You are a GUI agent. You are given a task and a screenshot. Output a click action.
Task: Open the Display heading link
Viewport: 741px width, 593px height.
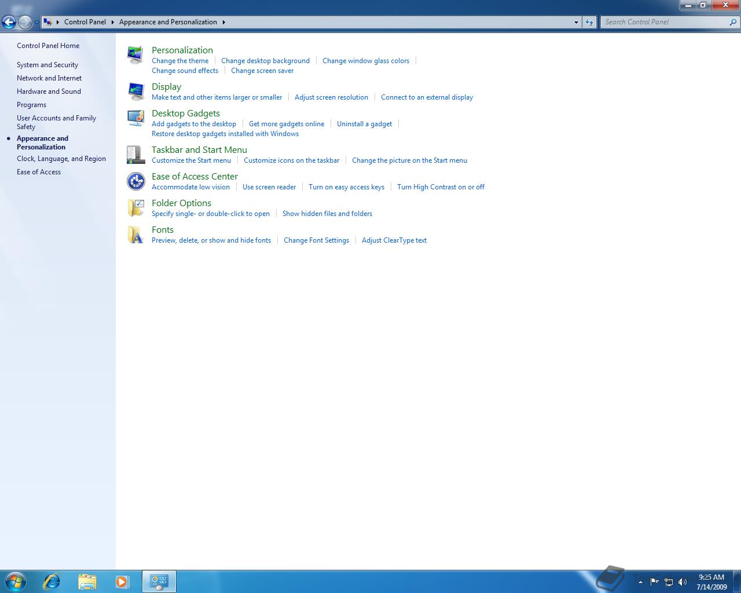[x=166, y=87]
